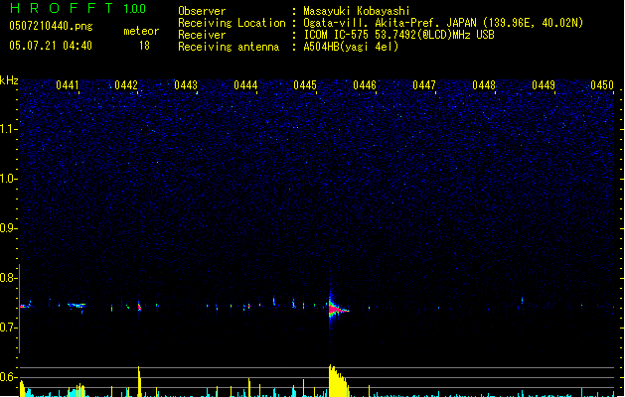Click the kHz axis unit label
625x397 pixels.
[9, 80]
